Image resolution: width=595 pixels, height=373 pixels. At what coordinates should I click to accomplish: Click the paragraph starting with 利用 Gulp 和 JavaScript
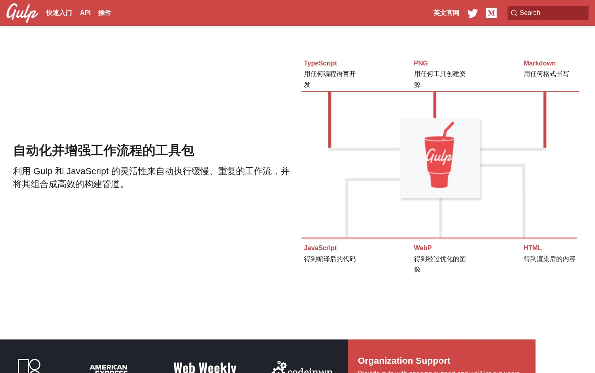(x=151, y=177)
